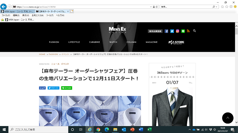Open Microsoft Edge from the taskbar
Viewport: 238px width, 133px height.
tap(107, 130)
